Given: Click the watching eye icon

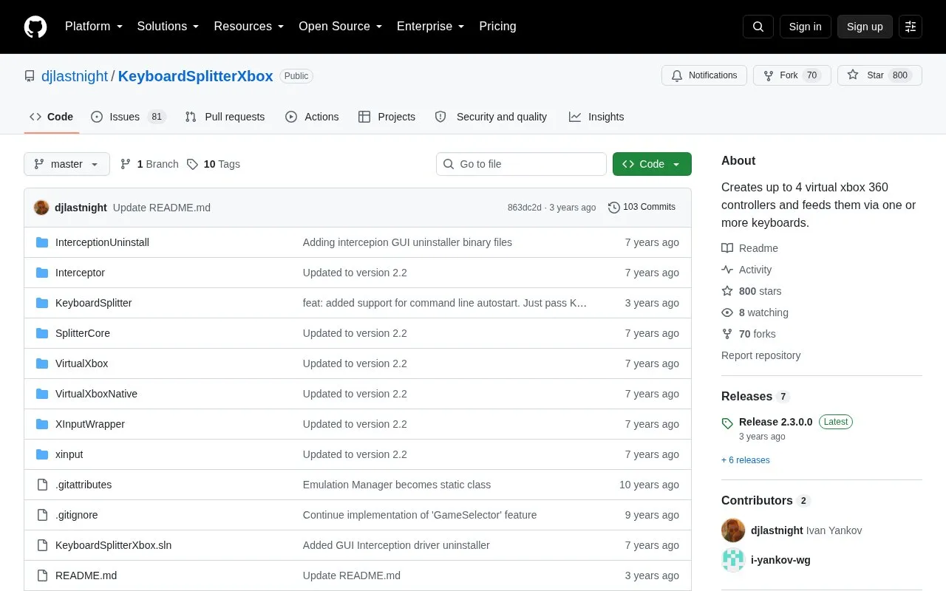Looking at the screenshot, I should [x=727, y=312].
